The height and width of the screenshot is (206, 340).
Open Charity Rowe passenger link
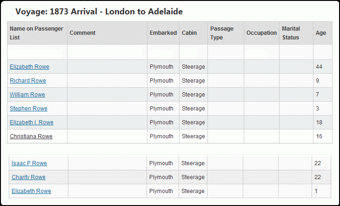click(29, 177)
